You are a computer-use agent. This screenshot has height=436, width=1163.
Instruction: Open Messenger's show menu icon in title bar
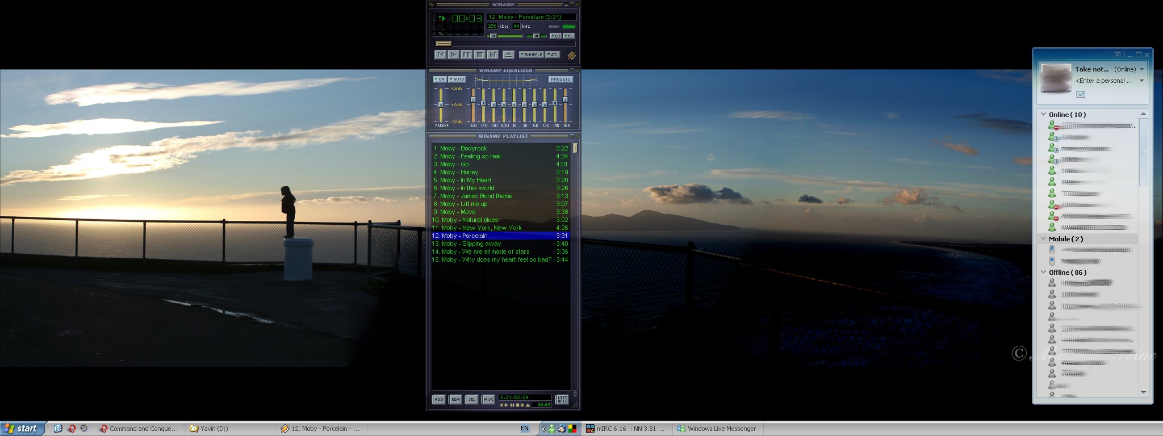[1118, 55]
